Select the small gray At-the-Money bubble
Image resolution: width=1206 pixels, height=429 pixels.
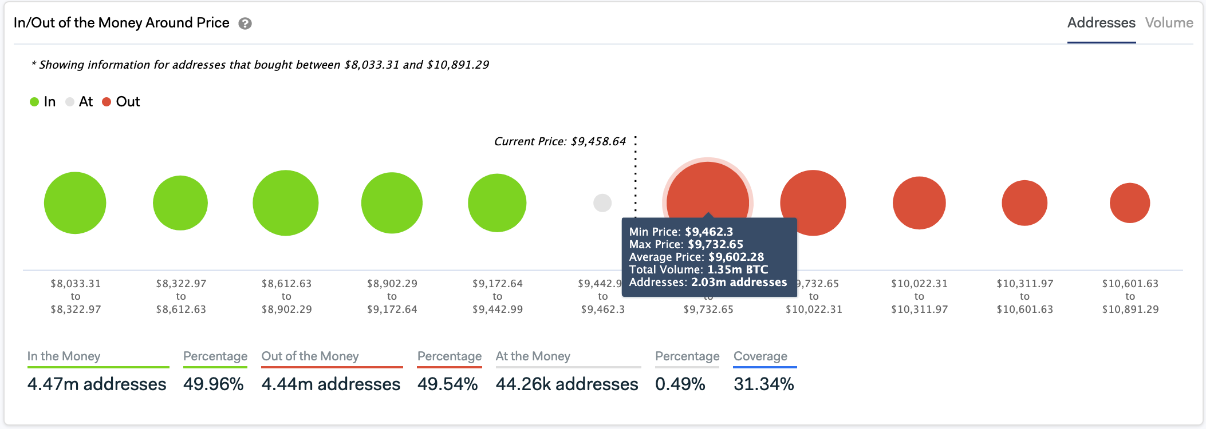click(602, 202)
